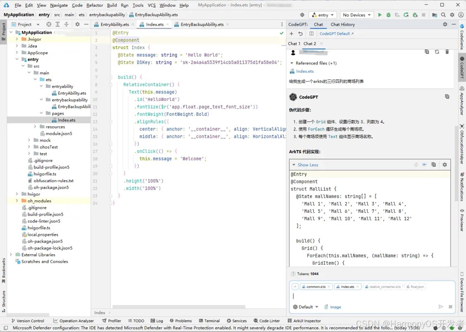
Task: Send the chat message arrow
Action: pos(441,307)
